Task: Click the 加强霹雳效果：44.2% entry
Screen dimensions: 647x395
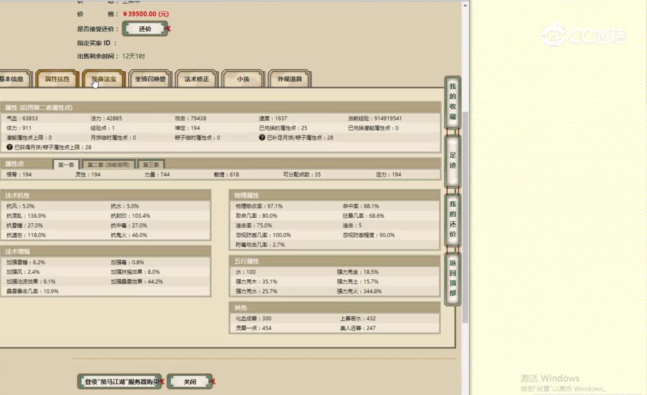Action: pyautogui.click(x=137, y=281)
